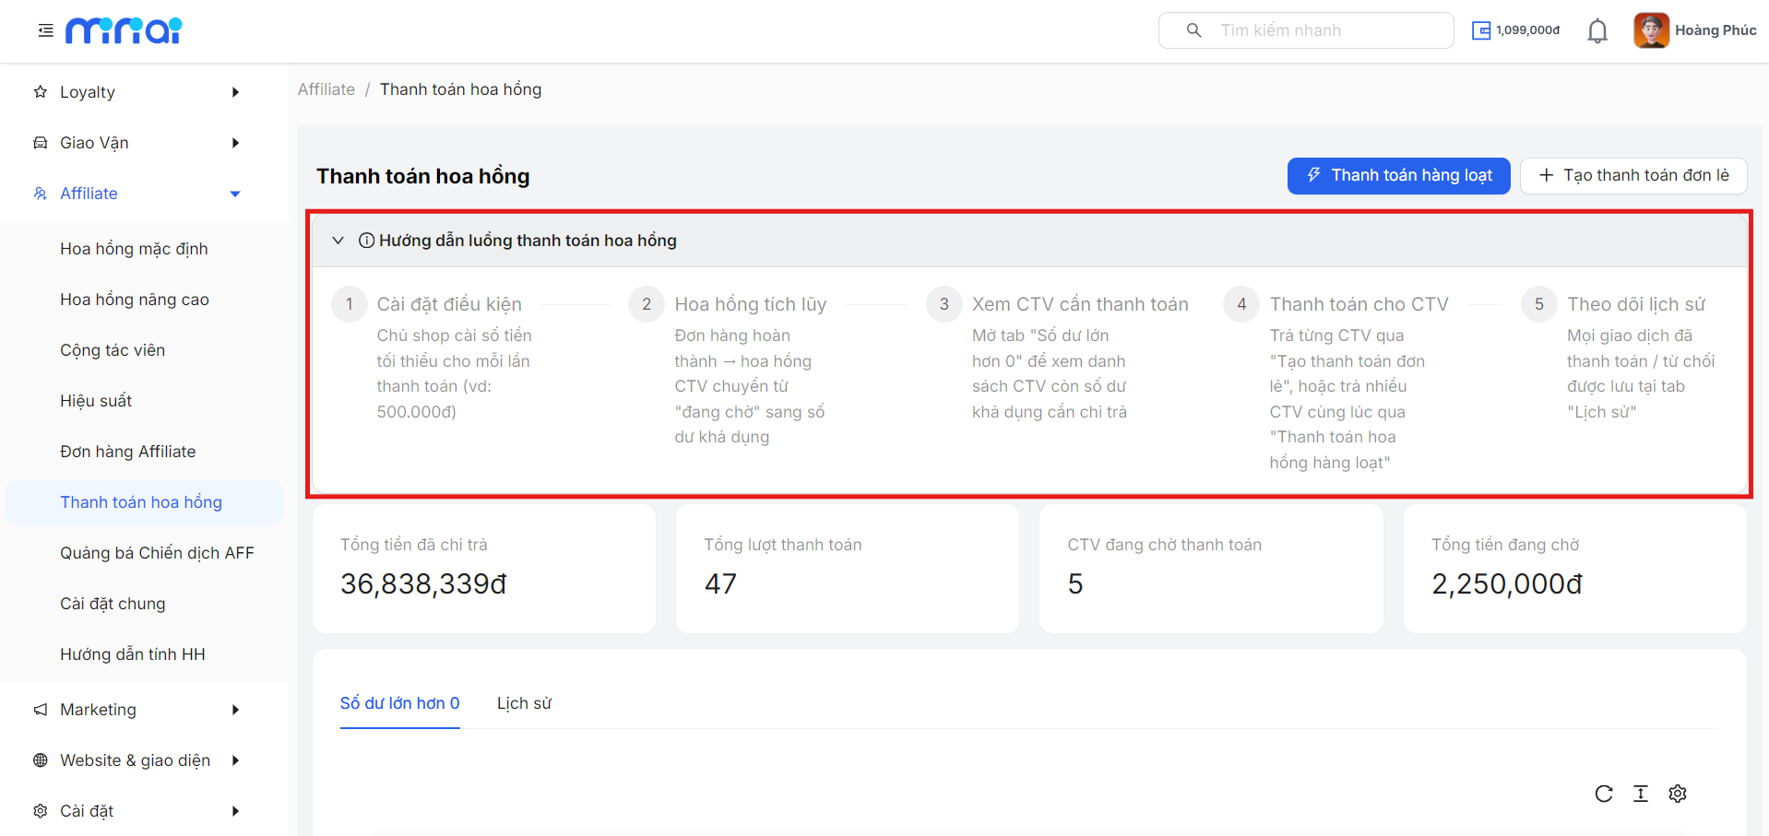This screenshot has width=1769, height=836.
Task: Click Thanh toán hàng loạt button
Action: coord(1398,176)
